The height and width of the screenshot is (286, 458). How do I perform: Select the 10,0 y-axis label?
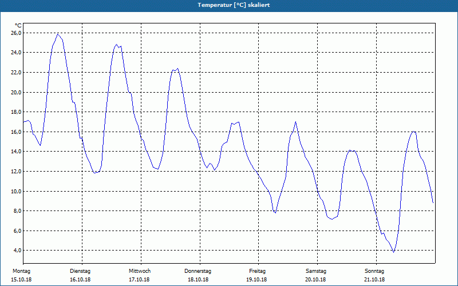pos(16,192)
